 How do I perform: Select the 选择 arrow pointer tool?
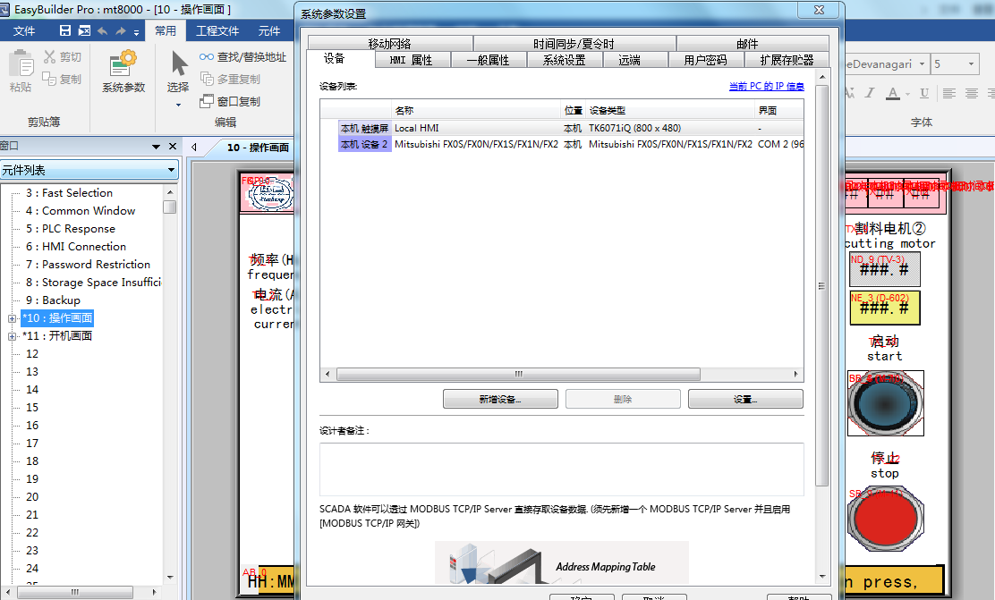point(178,72)
